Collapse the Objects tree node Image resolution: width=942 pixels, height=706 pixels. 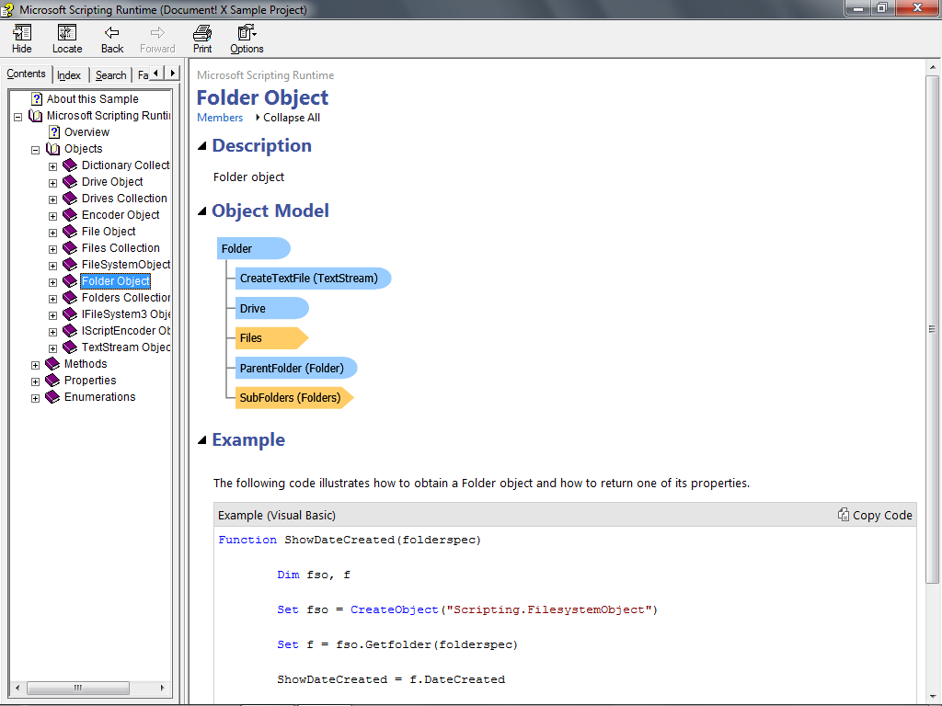pos(36,150)
